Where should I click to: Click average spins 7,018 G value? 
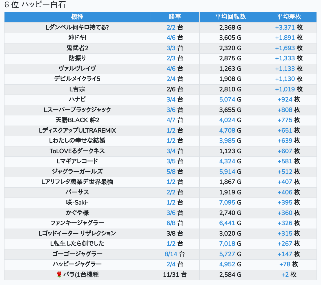pyautogui.click(x=230, y=244)
